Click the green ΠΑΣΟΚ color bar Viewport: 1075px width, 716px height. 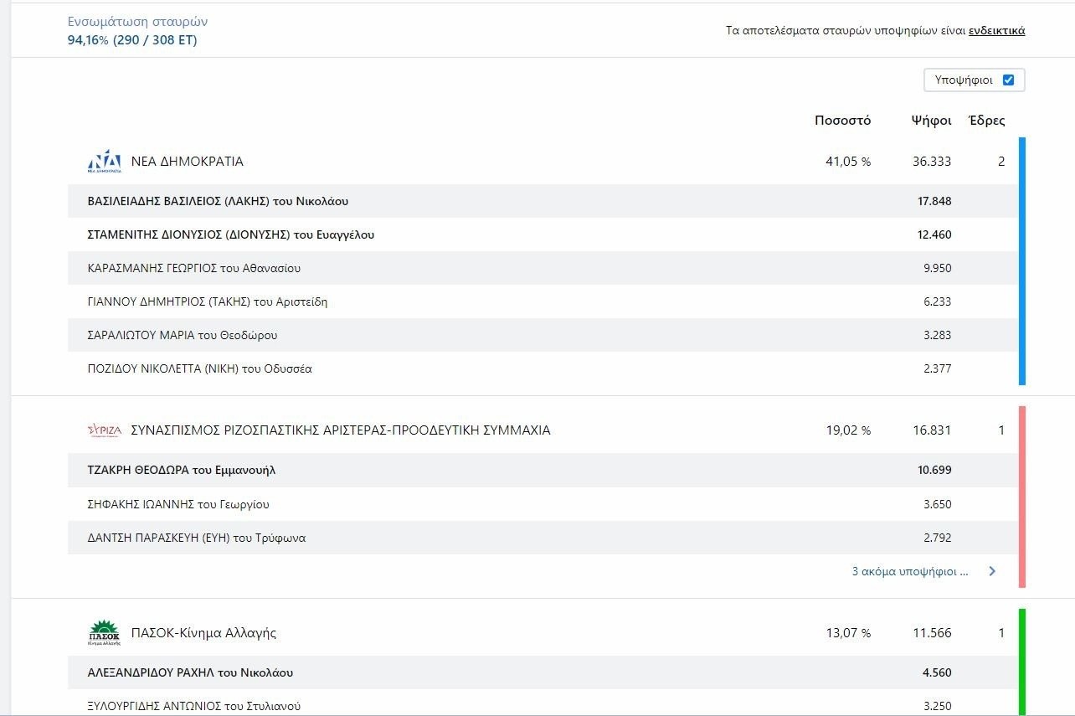[1022, 662]
